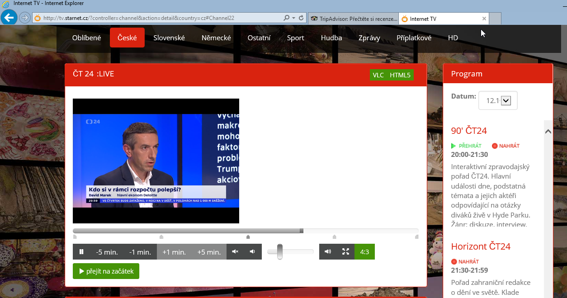Click NAHRÁT for Horizont ČT24
Viewport: 567px width, 298px height.
click(x=468, y=262)
